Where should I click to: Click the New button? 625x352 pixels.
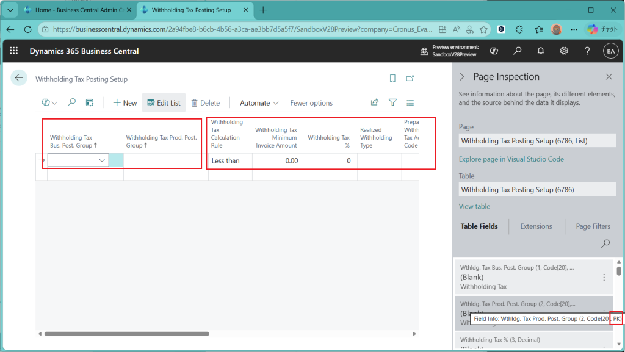[x=125, y=103]
